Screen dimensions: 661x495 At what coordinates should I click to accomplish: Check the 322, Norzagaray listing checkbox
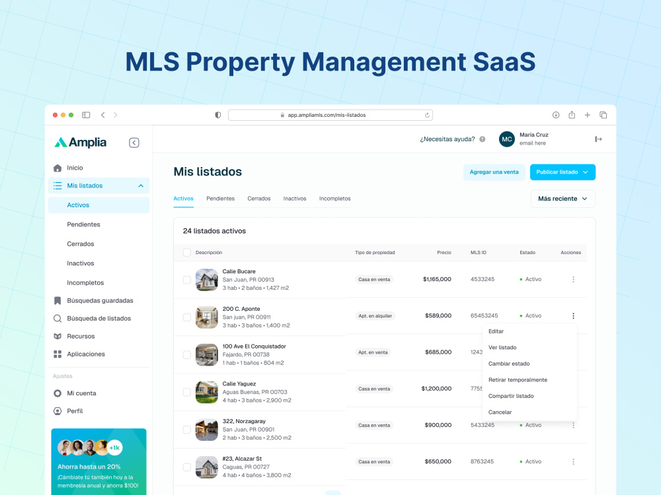187,430
